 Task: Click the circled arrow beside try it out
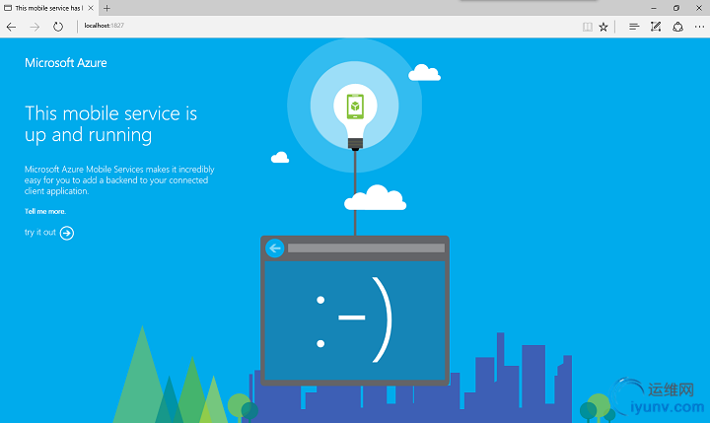coord(67,233)
